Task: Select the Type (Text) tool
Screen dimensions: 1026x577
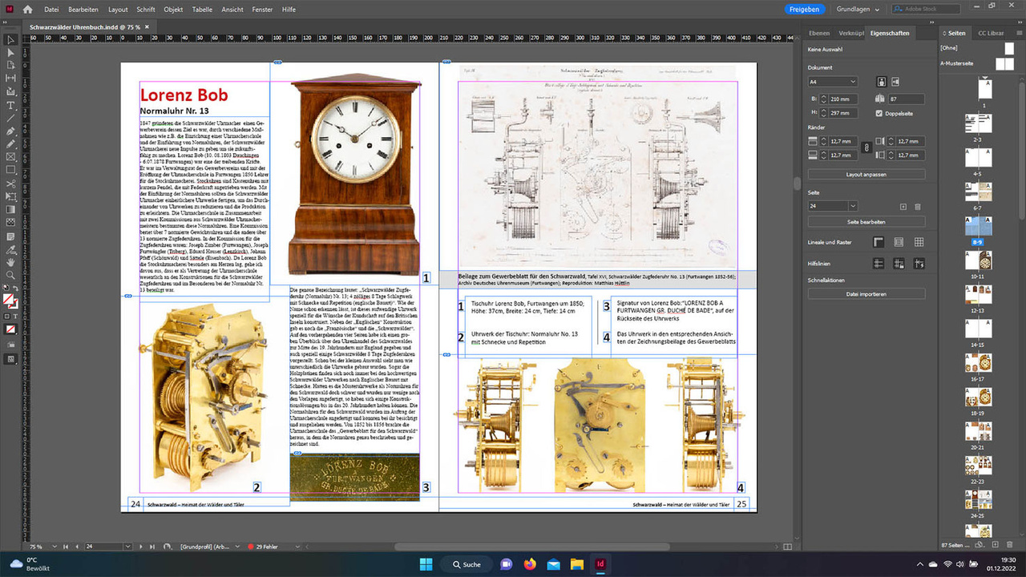Action: pyautogui.click(x=11, y=105)
